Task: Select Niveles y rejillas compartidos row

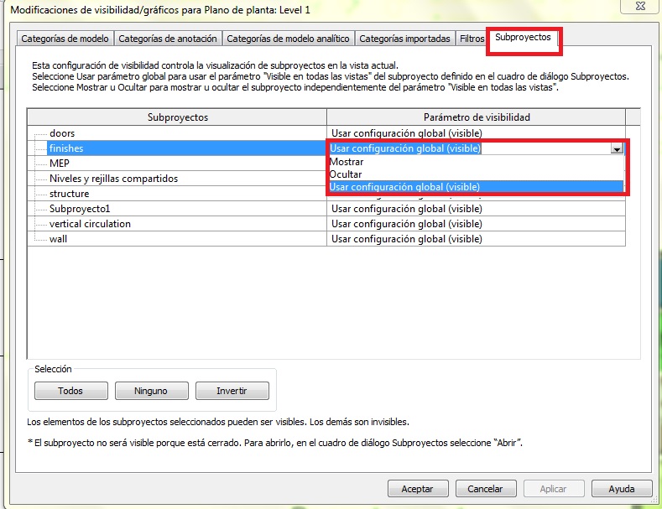Action: pos(113,179)
